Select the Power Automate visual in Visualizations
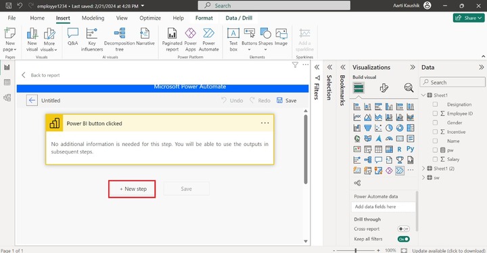Image resolution: width=487 pixels, height=253 pixels. [x=400, y=170]
